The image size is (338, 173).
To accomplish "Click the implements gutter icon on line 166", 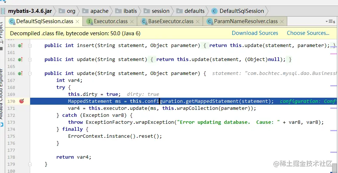I will 21,73.
